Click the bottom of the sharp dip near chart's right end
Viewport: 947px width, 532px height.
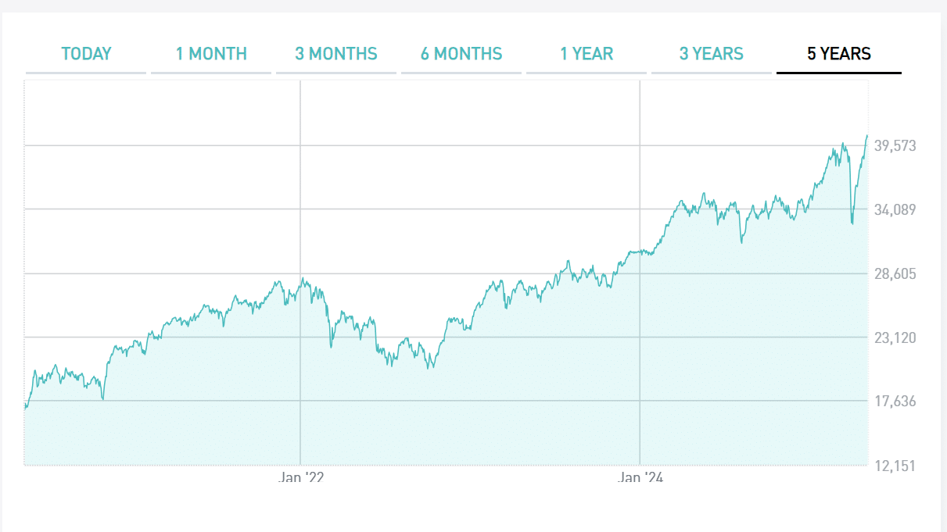click(x=852, y=223)
